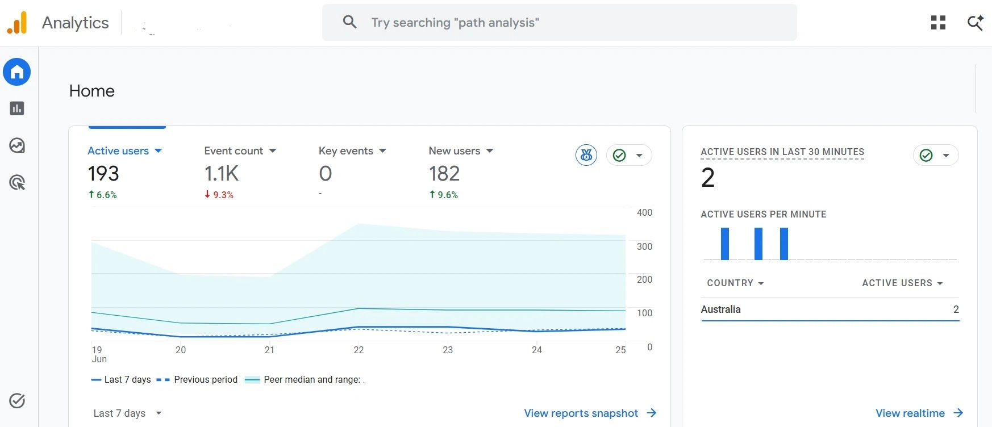The width and height of the screenshot is (992, 427).
Task: Click the Google Analytics logo
Action: pyautogui.click(x=17, y=23)
